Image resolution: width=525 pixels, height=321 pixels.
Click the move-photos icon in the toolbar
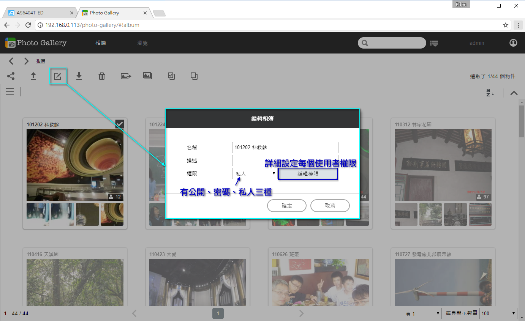point(126,76)
